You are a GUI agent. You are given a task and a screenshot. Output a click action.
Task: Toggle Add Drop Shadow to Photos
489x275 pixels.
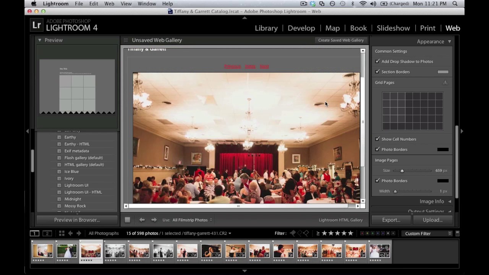377,61
